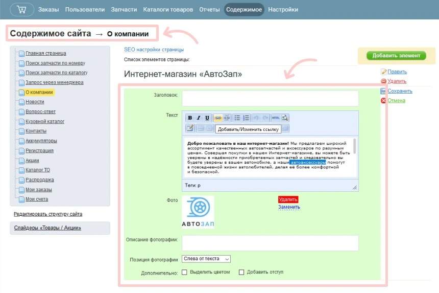
Task: Toggle underline formatting in the editor
Action: coord(207,118)
